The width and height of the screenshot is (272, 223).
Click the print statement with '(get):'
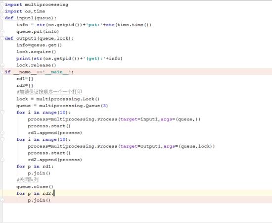coord(69,58)
